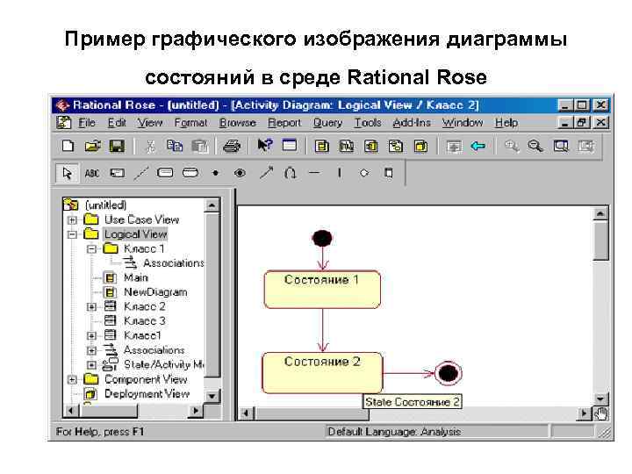Select the State rounded rectangle tool

pyautogui.click(x=165, y=173)
